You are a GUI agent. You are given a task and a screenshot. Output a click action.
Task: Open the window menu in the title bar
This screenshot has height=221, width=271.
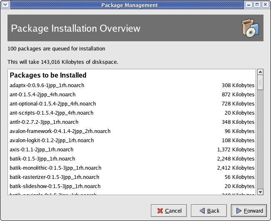pos(5,5)
